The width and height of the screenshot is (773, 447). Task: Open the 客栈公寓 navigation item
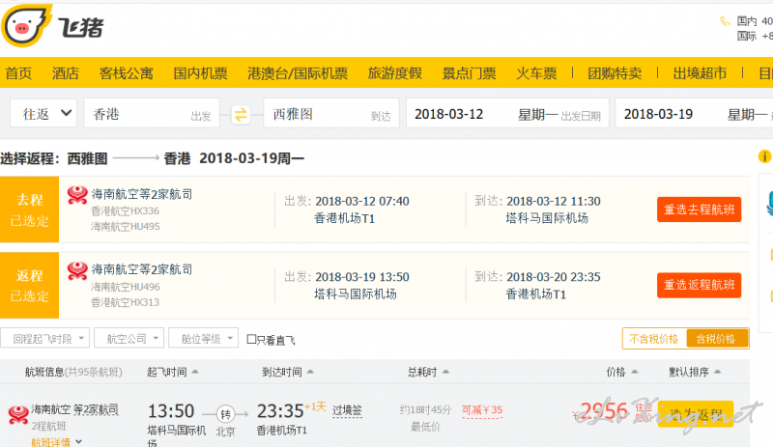(x=127, y=73)
